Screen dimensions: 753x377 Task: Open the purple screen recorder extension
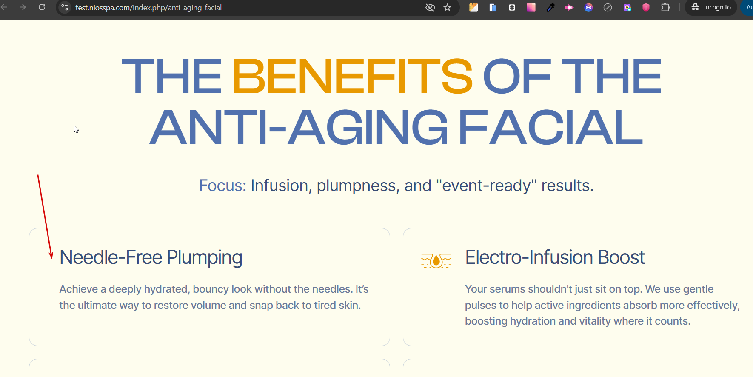click(627, 7)
